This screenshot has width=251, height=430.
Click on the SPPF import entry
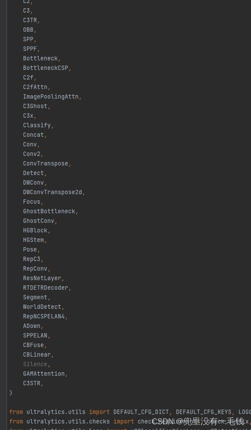(x=30, y=49)
